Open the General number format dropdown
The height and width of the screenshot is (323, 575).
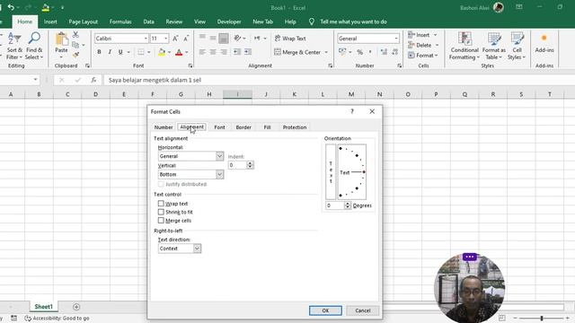pos(396,39)
